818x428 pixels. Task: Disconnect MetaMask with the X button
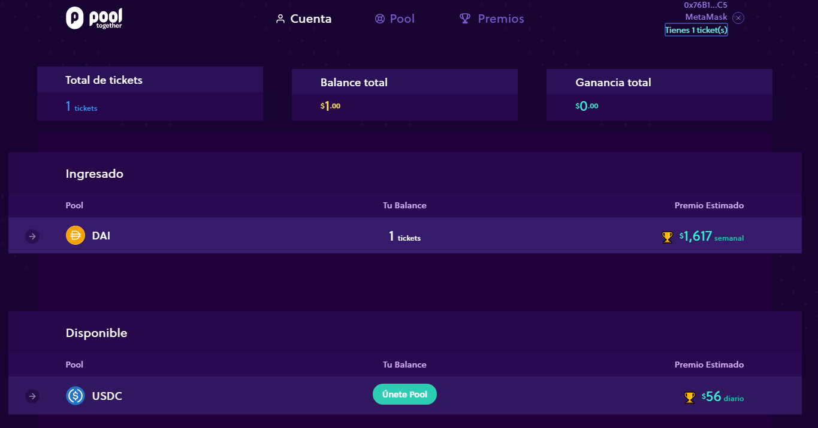[738, 18]
